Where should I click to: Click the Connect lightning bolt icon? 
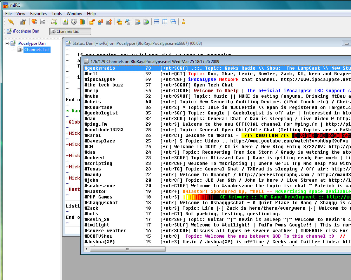coord(11,22)
